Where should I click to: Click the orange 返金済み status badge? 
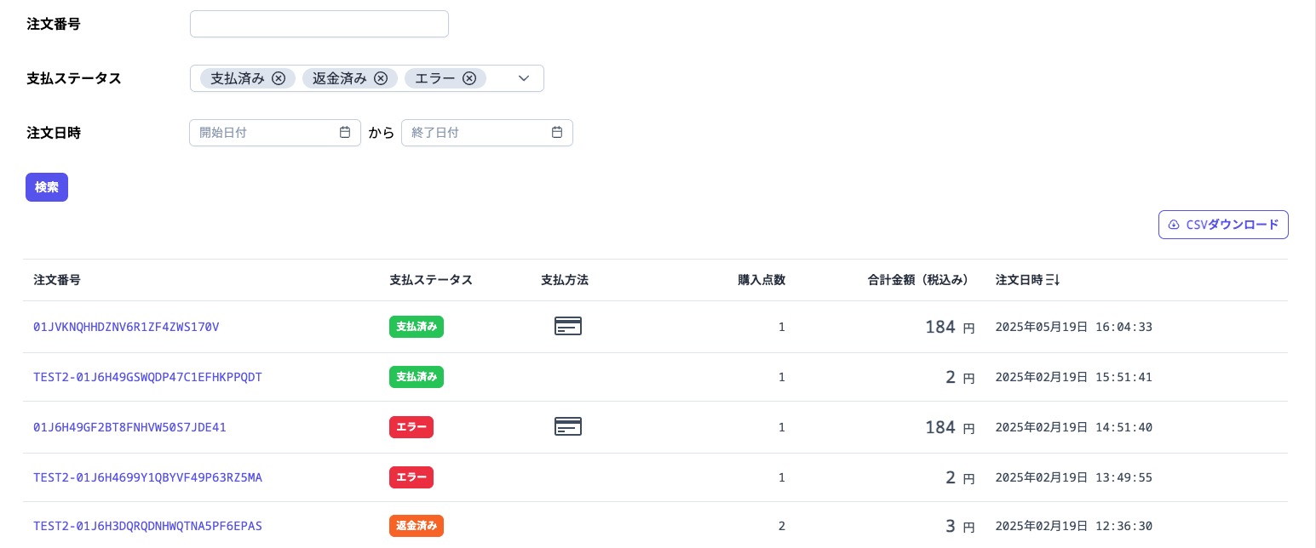coord(417,526)
